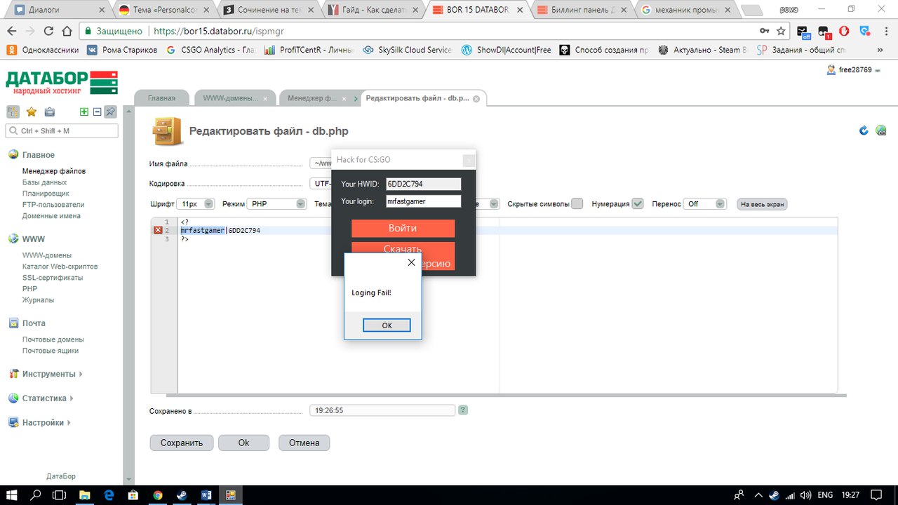Toggle the Нумерация checkbox
Image resolution: width=898 pixels, height=505 pixels.
[x=637, y=203]
